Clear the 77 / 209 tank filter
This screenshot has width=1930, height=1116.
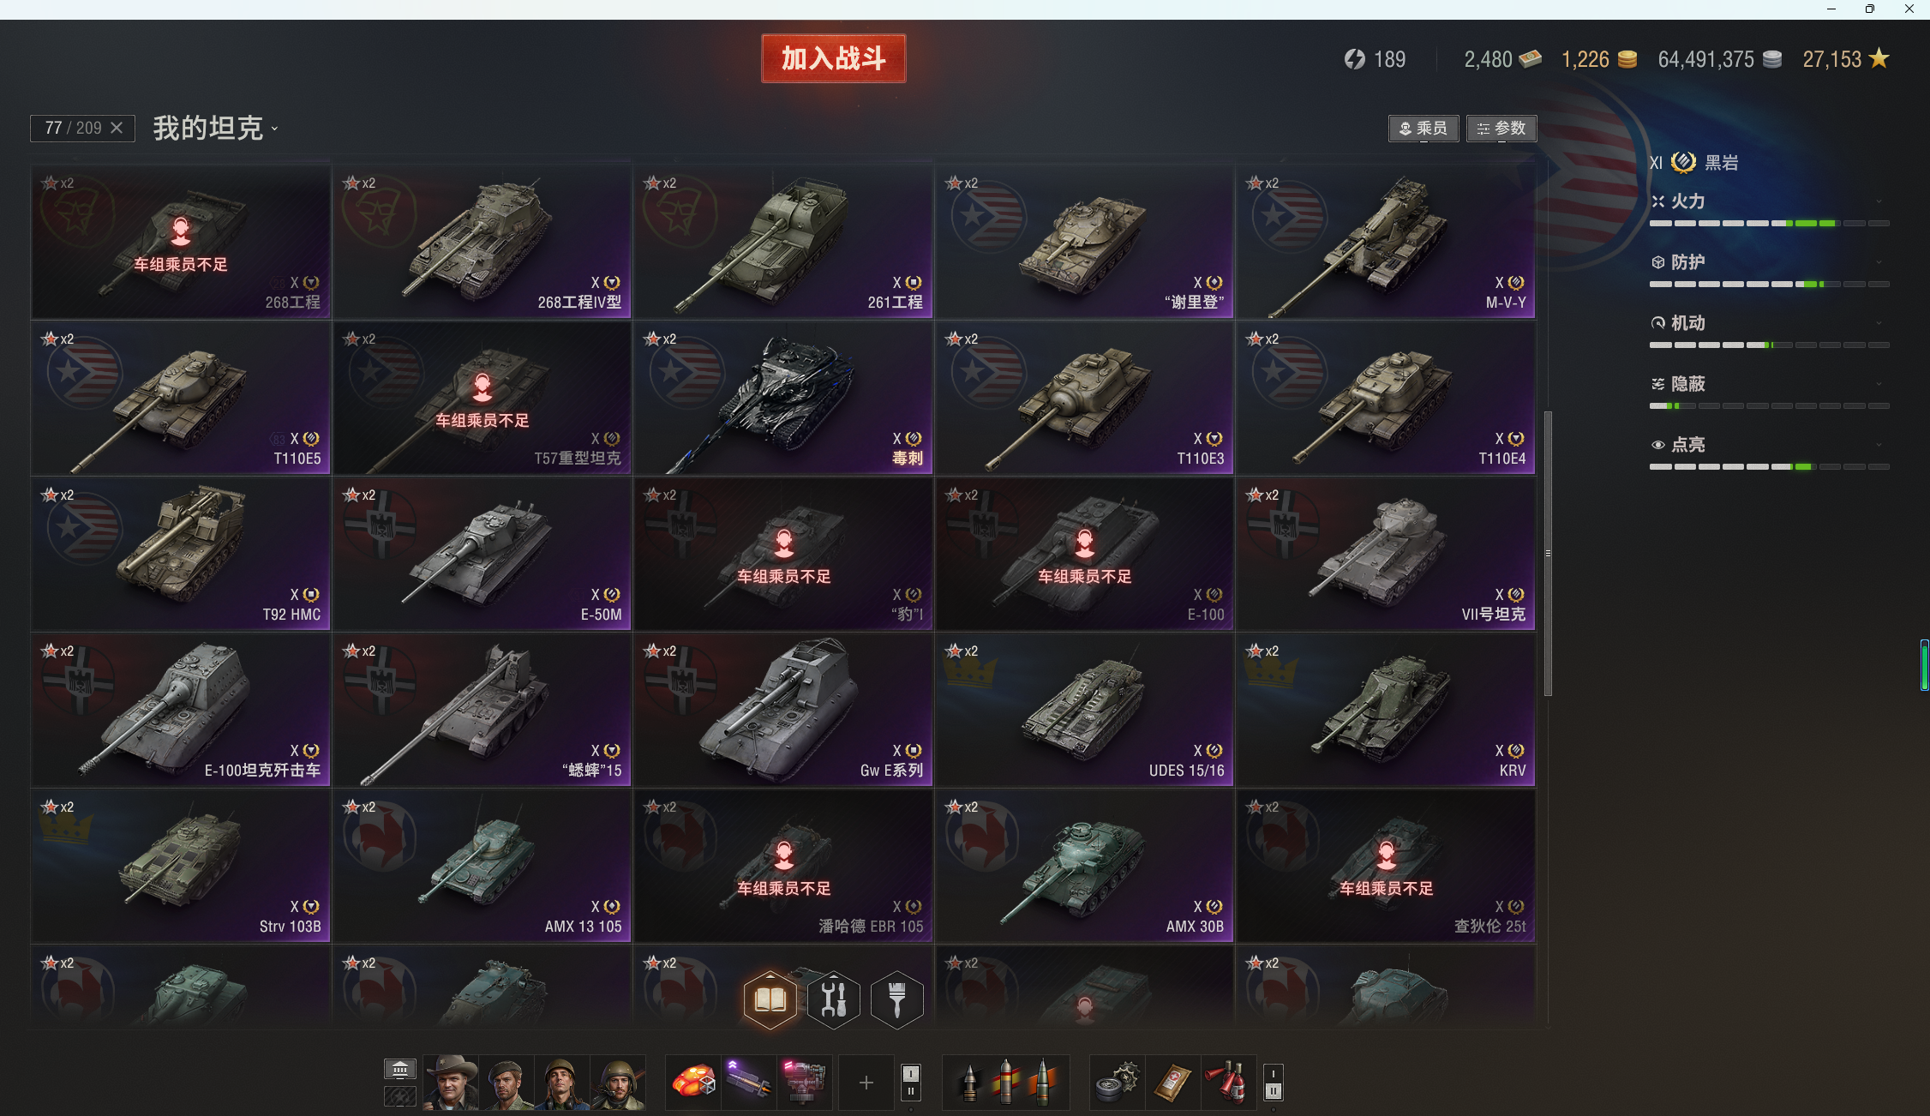click(117, 128)
